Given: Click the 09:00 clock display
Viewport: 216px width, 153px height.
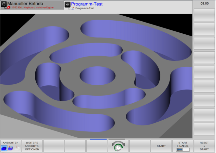Looking at the screenshot, I should (205, 3).
